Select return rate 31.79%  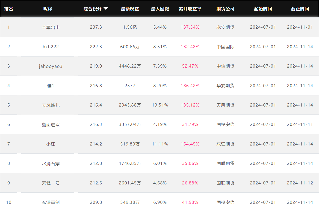tap(190, 124)
